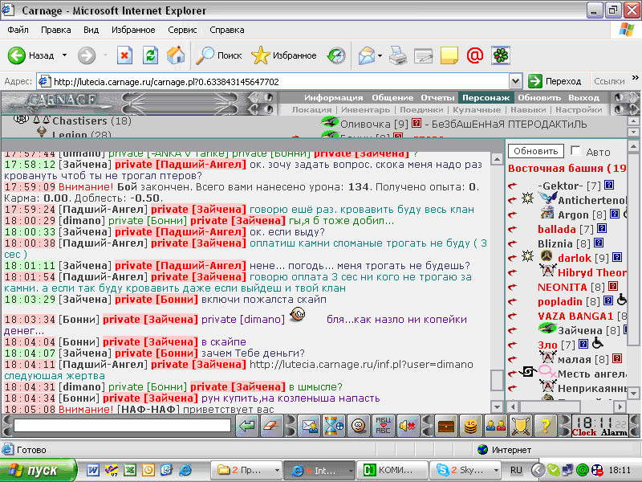The width and height of the screenshot is (642, 482).
Task: Click the АБЦ/ABC transliteration icon
Action: [383, 426]
